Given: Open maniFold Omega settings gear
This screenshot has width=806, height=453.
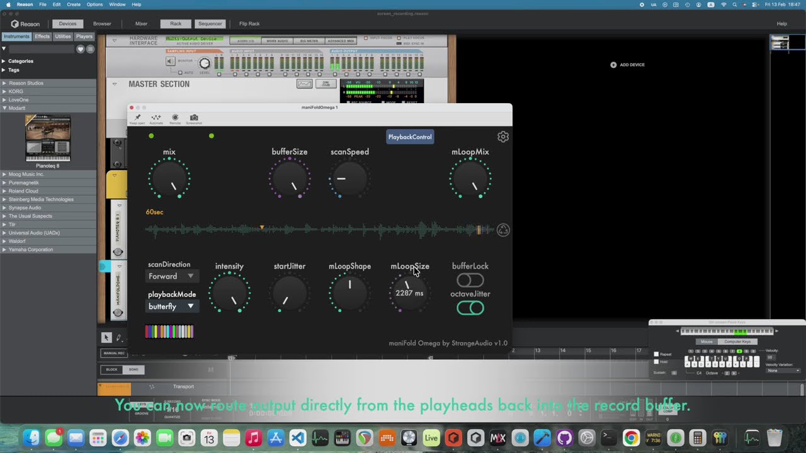Looking at the screenshot, I should 503,137.
